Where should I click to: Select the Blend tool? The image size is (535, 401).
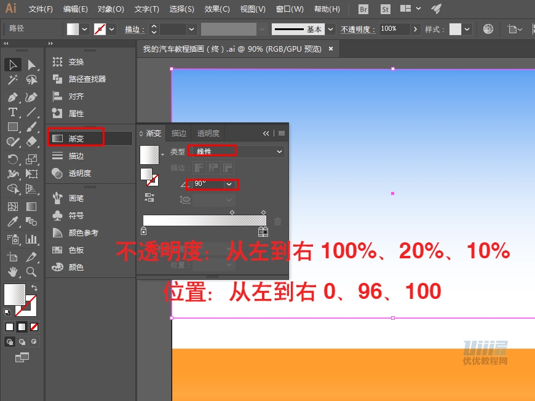click(31, 222)
